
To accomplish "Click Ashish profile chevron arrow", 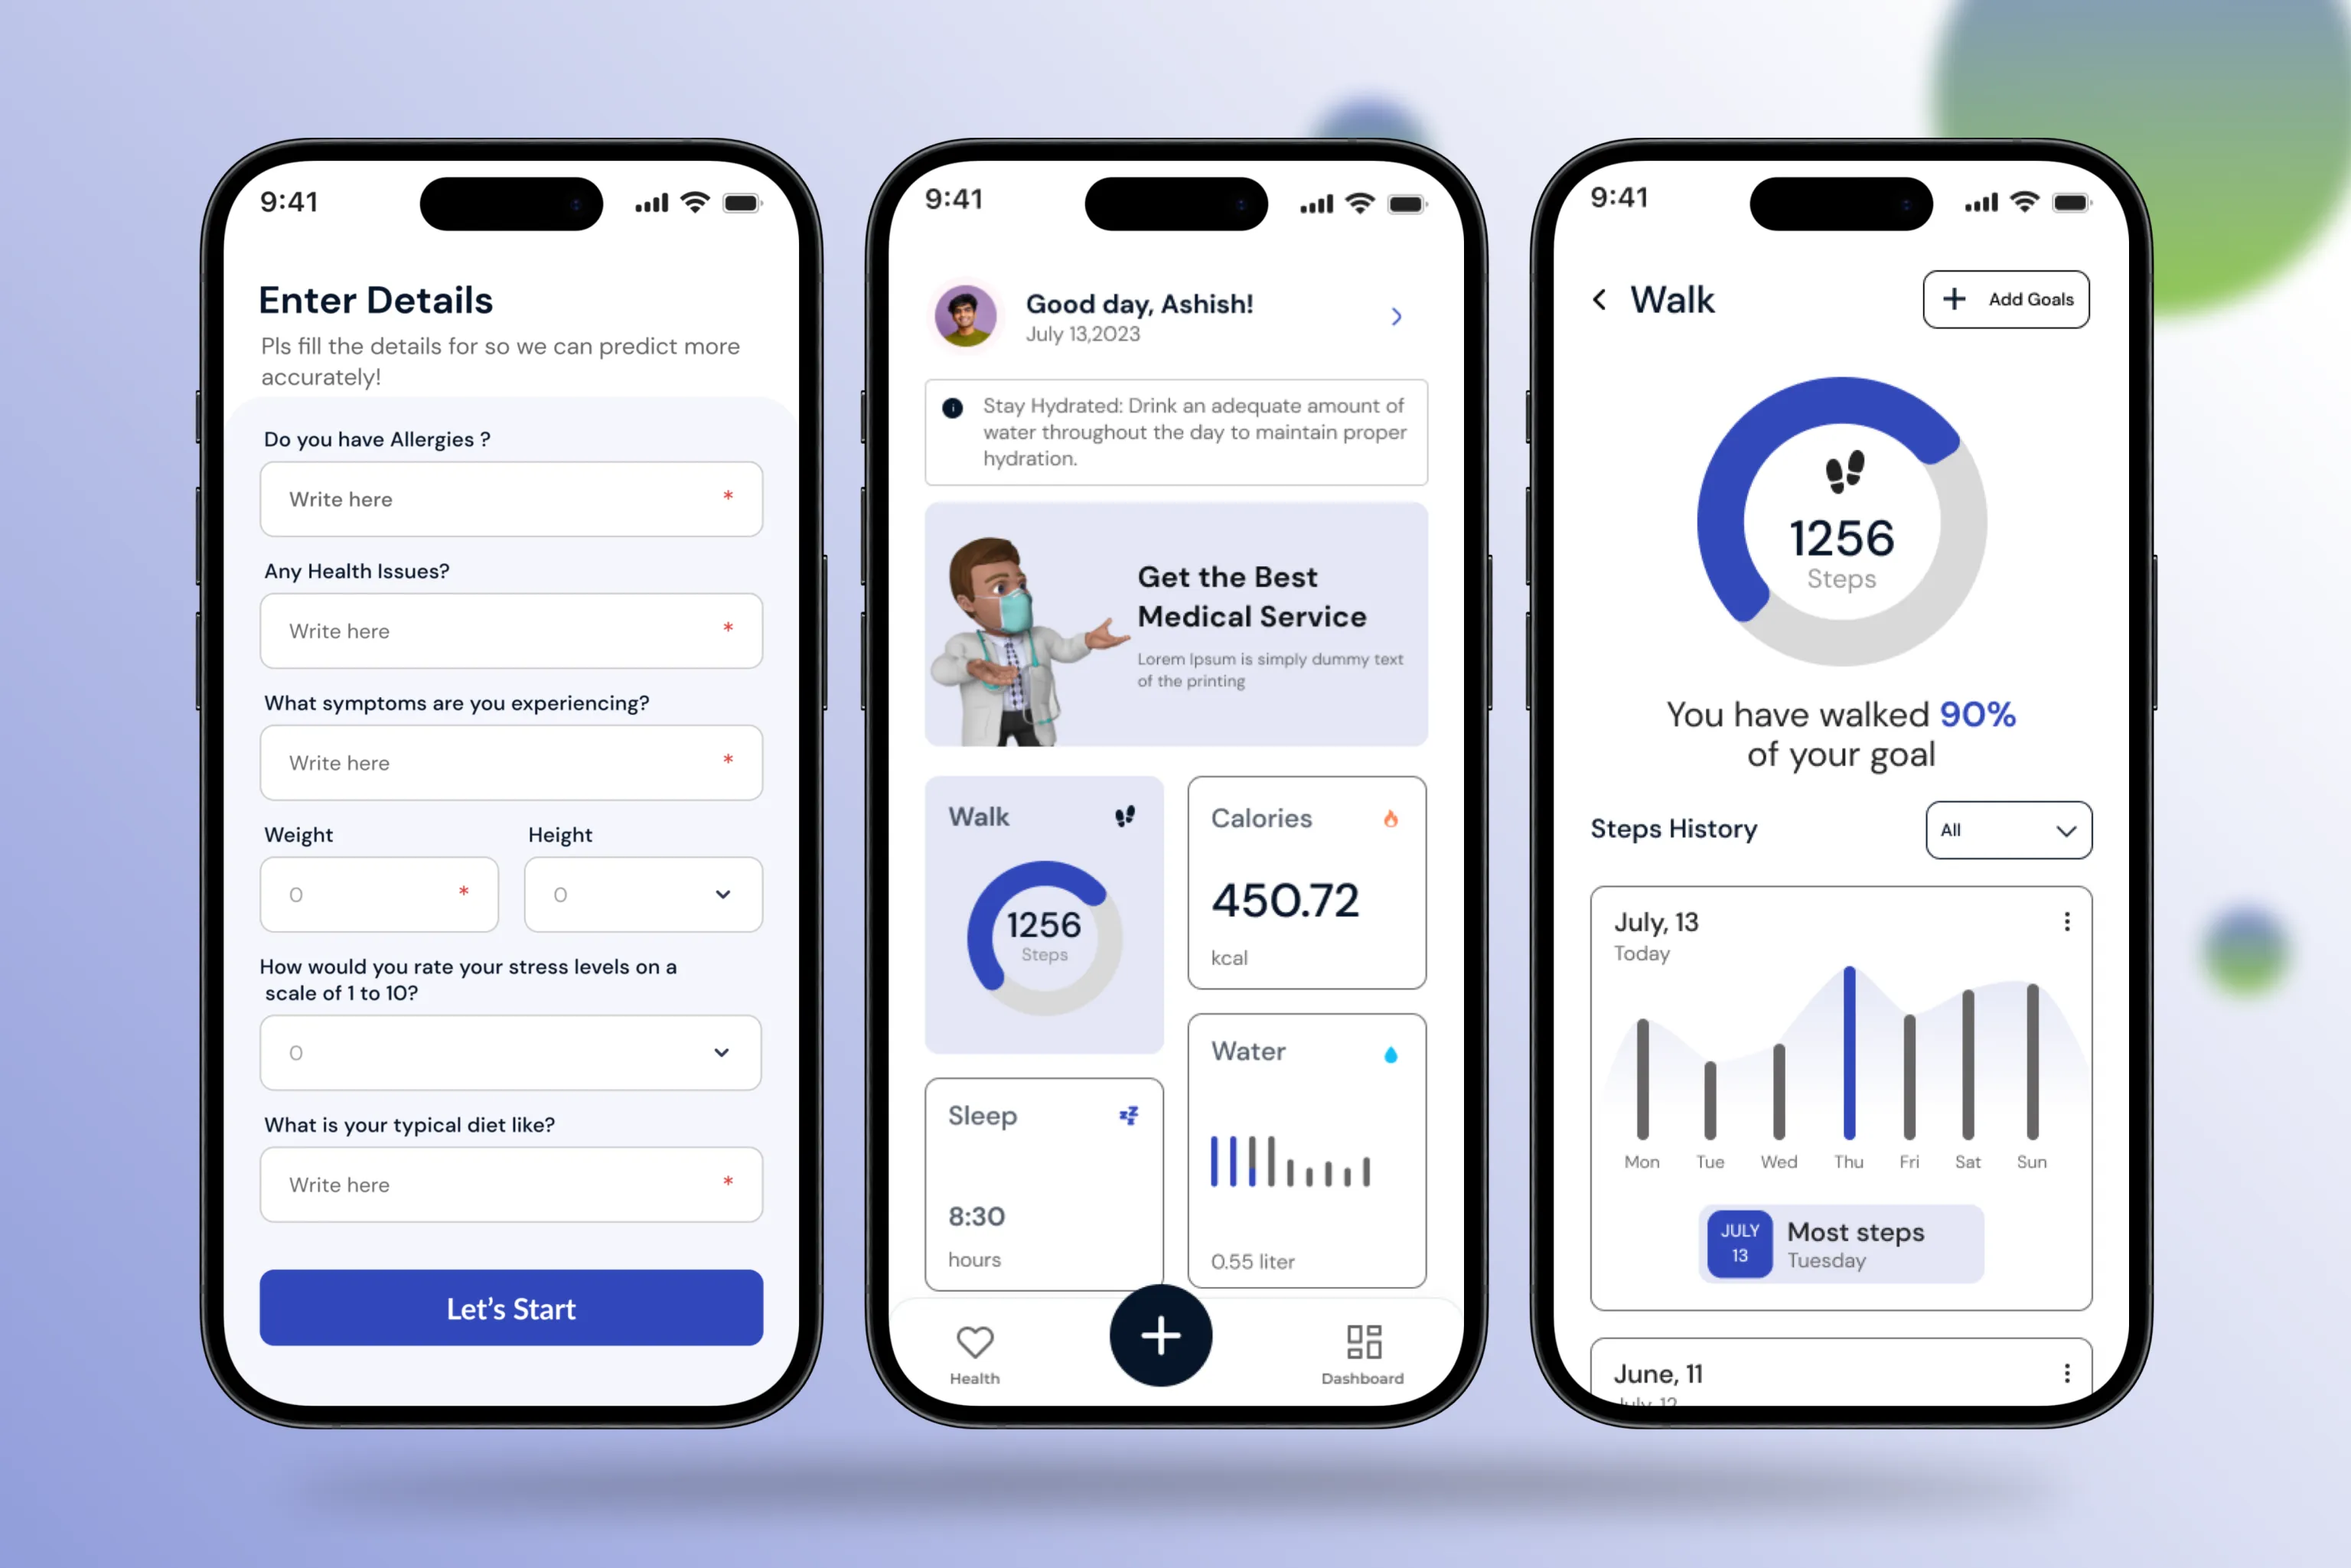I will point(1400,318).
